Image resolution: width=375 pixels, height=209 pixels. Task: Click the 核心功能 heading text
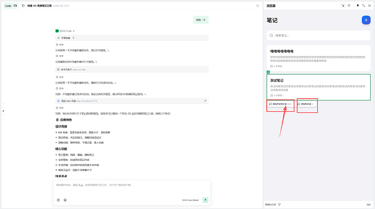[x=61, y=149]
